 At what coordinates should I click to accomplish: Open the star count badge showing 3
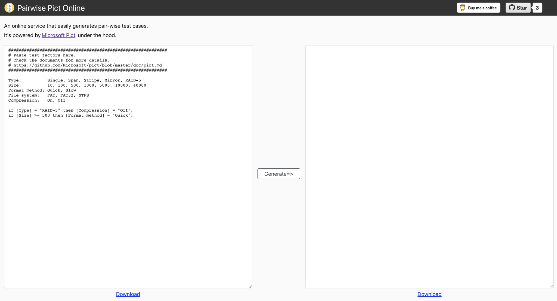point(537,8)
